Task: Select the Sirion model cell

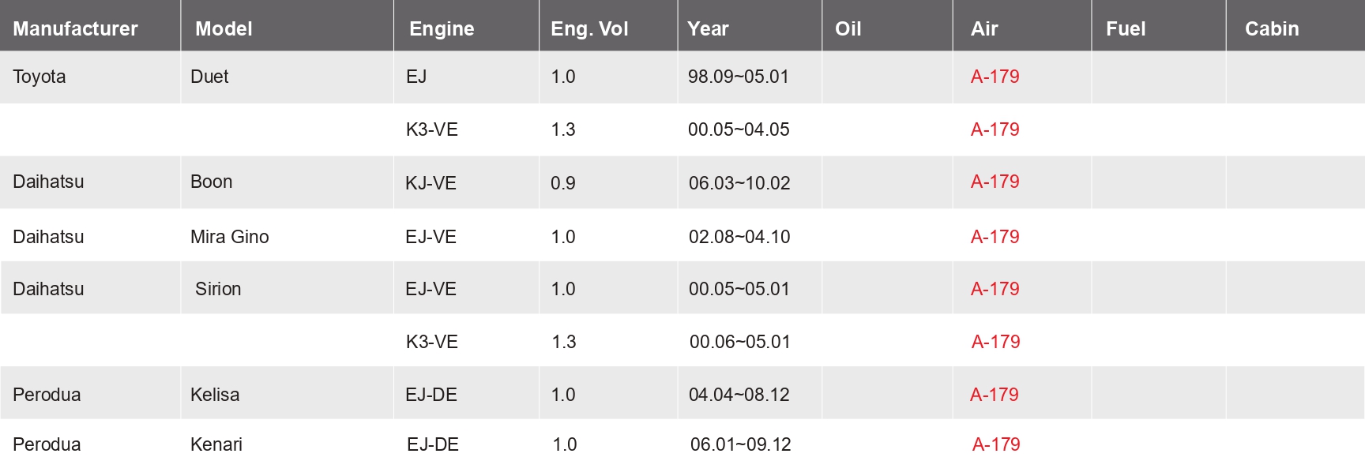Action: tap(218, 289)
